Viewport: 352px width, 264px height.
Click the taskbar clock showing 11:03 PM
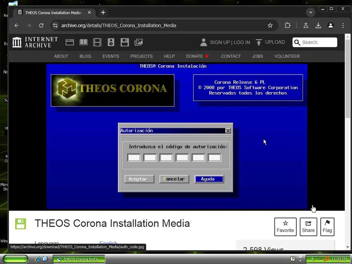click(x=339, y=259)
